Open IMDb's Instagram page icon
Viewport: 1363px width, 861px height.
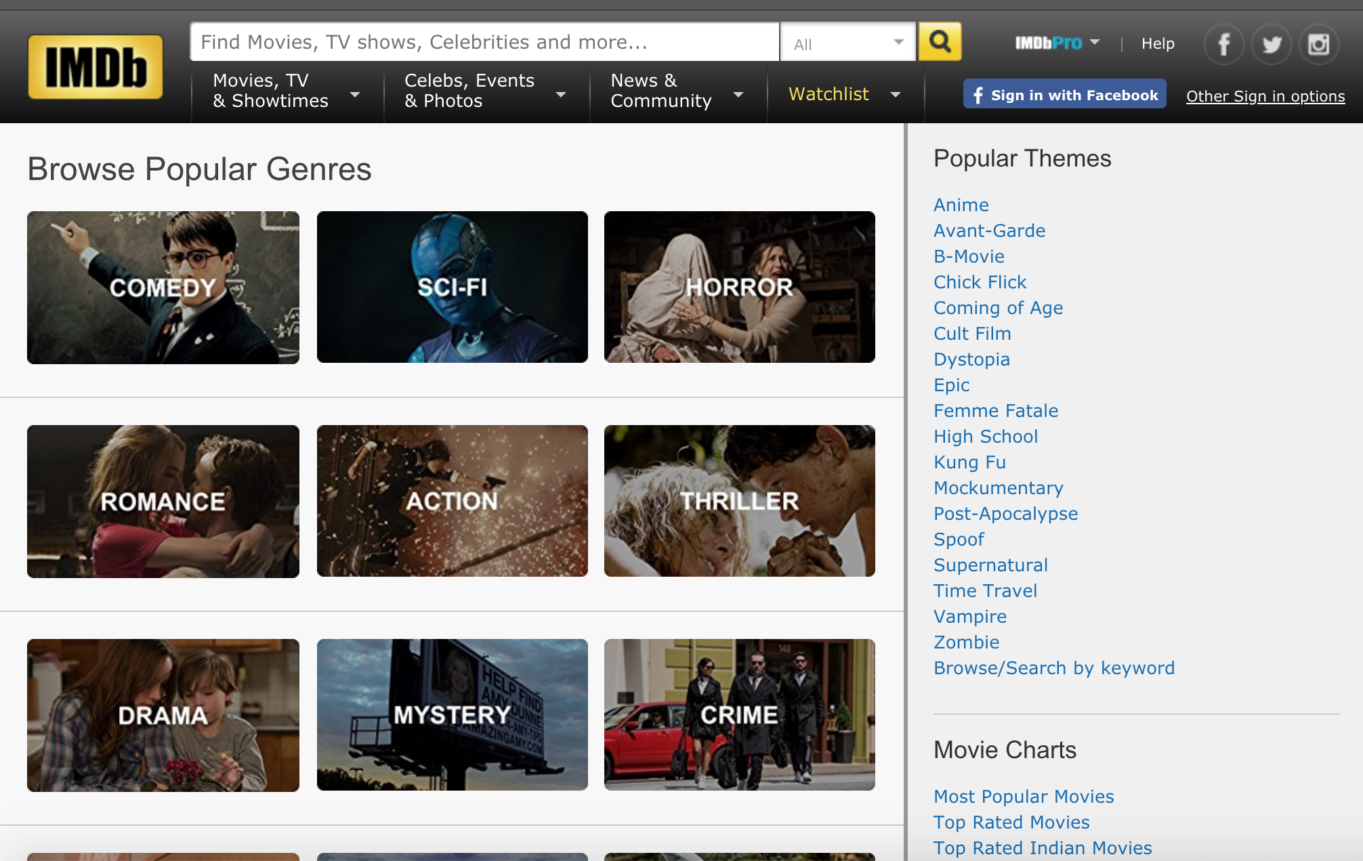coord(1318,45)
